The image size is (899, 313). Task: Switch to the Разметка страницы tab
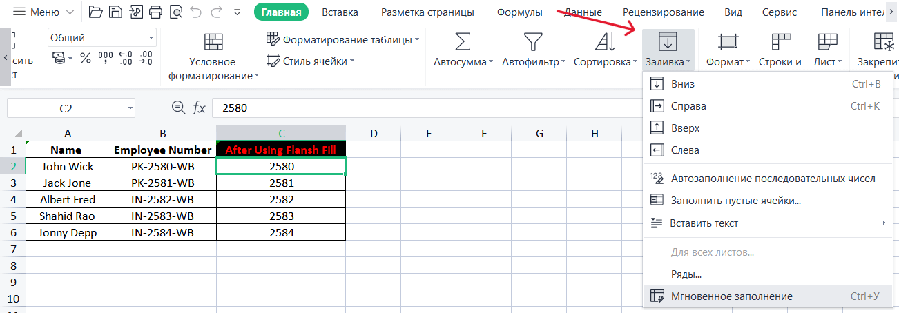pyautogui.click(x=427, y=12)
